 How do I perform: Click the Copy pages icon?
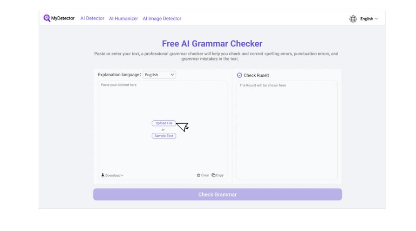[213, 175]
